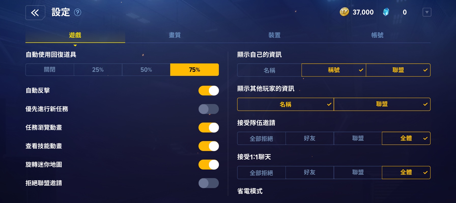Turn off the 查看技能動畫 switch
The height and width of the screenshot is (203, 456).
coord(208,146)
